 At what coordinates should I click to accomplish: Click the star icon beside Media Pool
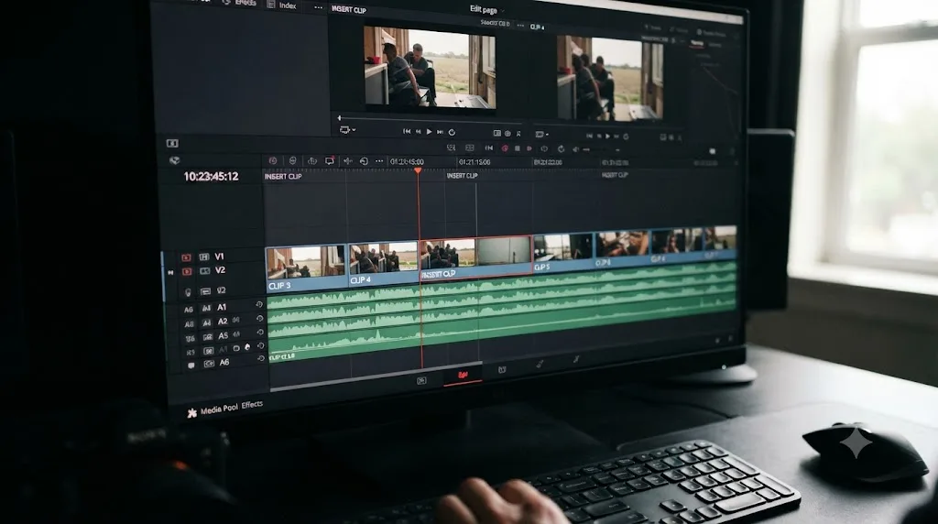pyautogui.click(x=192, y=413)
